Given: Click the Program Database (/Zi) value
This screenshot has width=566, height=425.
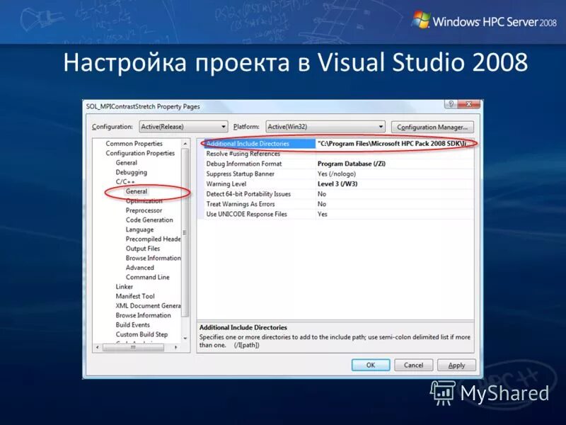Looking at the screenshot, I should [x=351, y=164].
